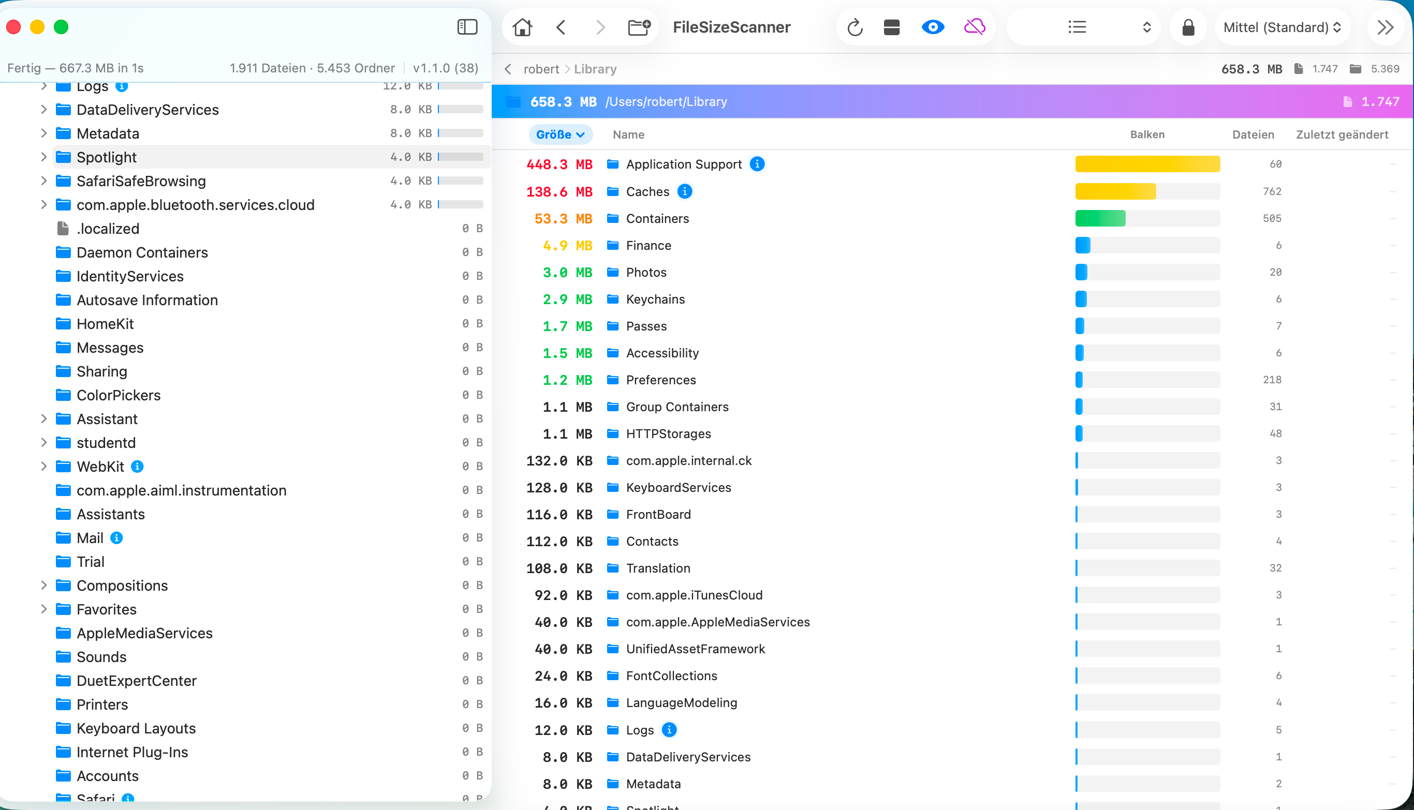Select the Group Containers row

point(952,407)
